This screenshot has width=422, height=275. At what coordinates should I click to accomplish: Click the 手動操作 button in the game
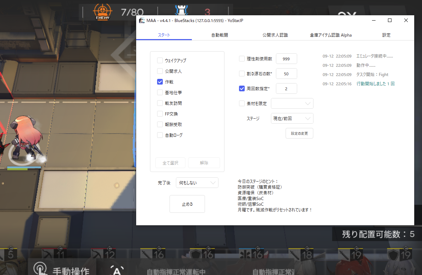tap(62, 268)
